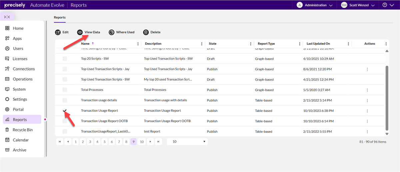Go to page 10 of reports
Image resolution: width=400 pixels, height=172 pixels.
[142, 142]
